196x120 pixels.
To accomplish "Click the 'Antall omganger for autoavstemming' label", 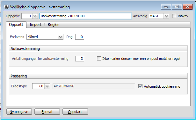I will pyautogui.click(x=40, y=59).
